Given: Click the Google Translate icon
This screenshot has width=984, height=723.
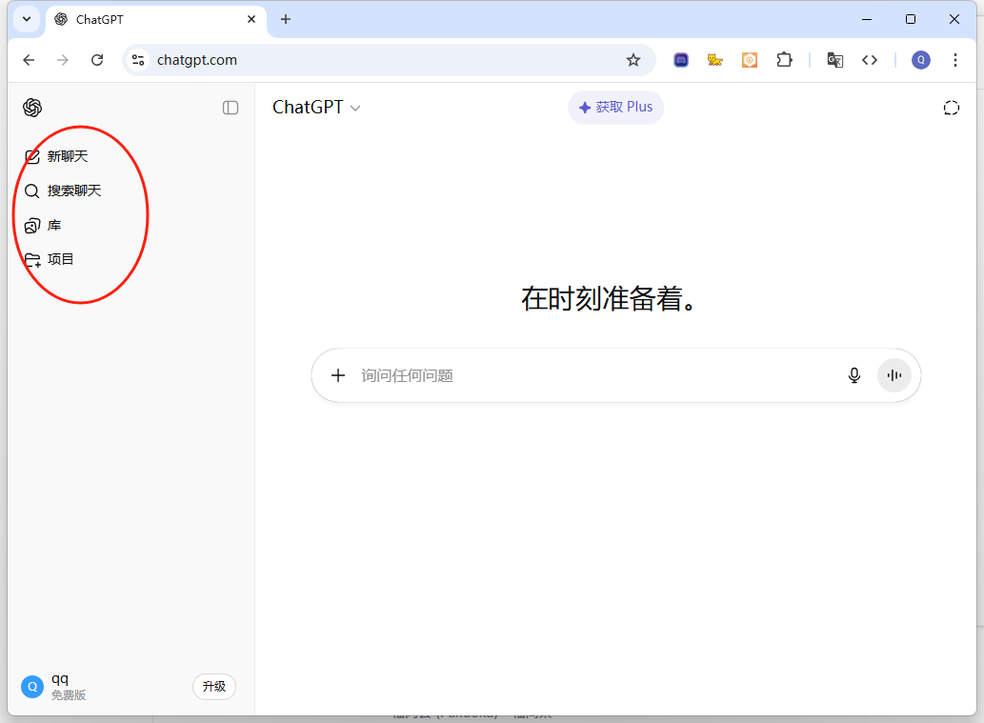Looking at the screenshot, I should coord(834,60).
